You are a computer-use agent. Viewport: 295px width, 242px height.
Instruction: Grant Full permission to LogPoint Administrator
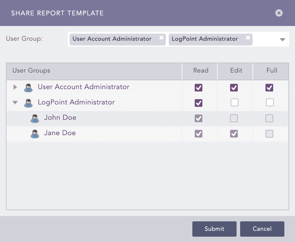[x=270, y=103]
